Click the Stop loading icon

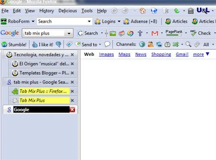coord(166,11)
